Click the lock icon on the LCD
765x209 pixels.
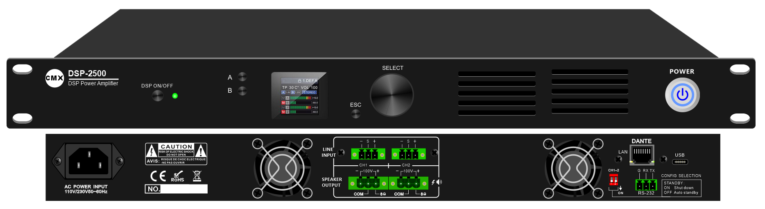[x=299, y=81]
